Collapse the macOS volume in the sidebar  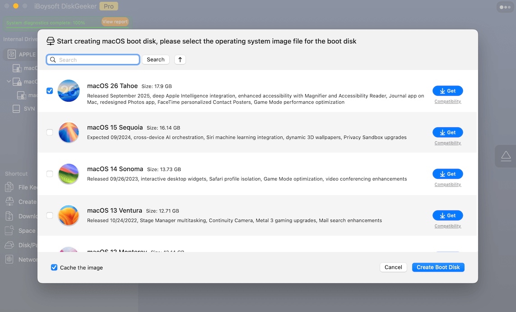[9, 81]
